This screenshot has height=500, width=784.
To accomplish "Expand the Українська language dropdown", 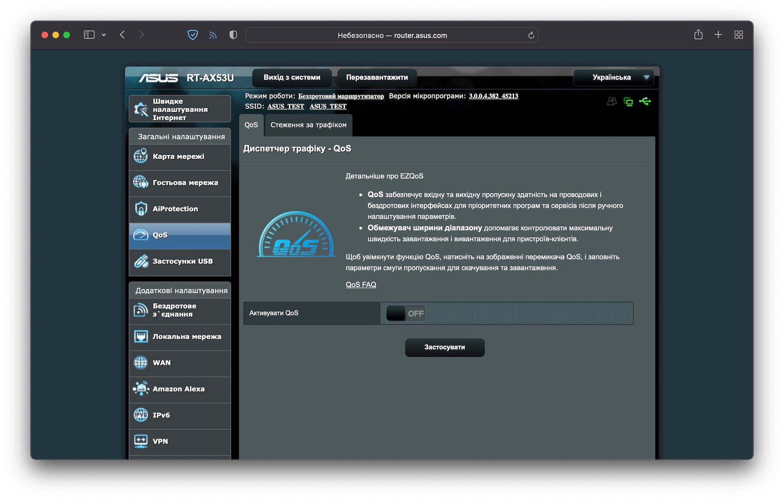I will [613, 78].
